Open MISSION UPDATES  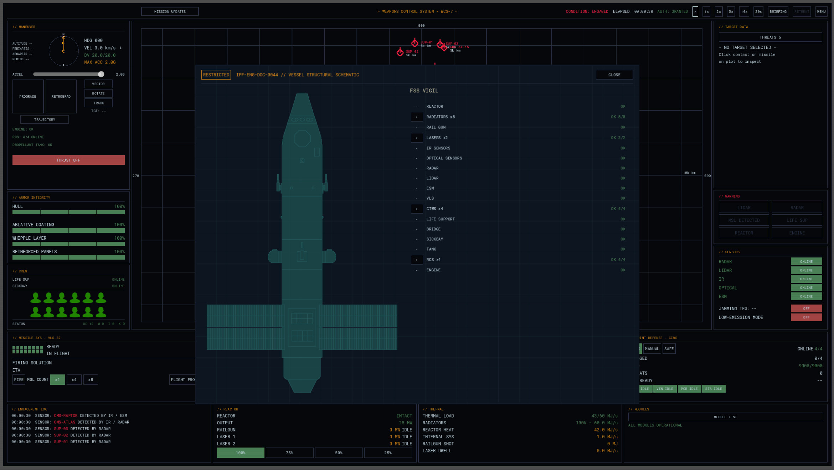tap(170, 11)
